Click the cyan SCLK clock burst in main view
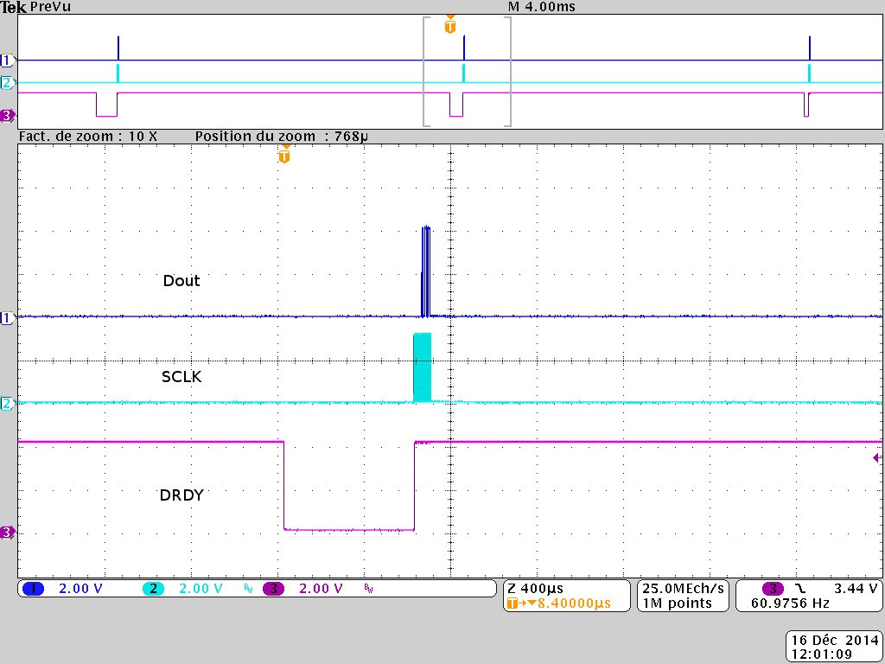 coord(422,367)
